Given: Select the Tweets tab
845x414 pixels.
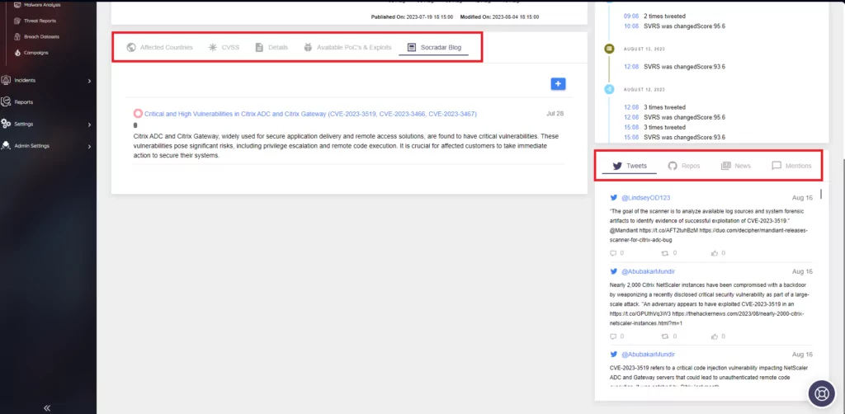Looking at the screenshot, I should [630, 166].
